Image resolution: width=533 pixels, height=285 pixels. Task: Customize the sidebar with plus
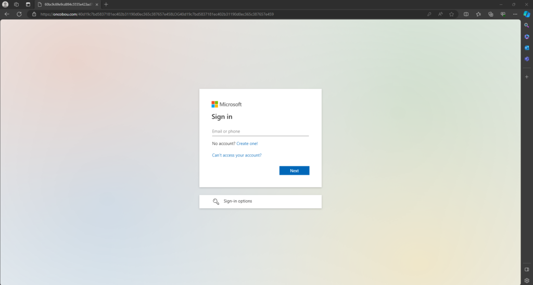coord(527,77)
